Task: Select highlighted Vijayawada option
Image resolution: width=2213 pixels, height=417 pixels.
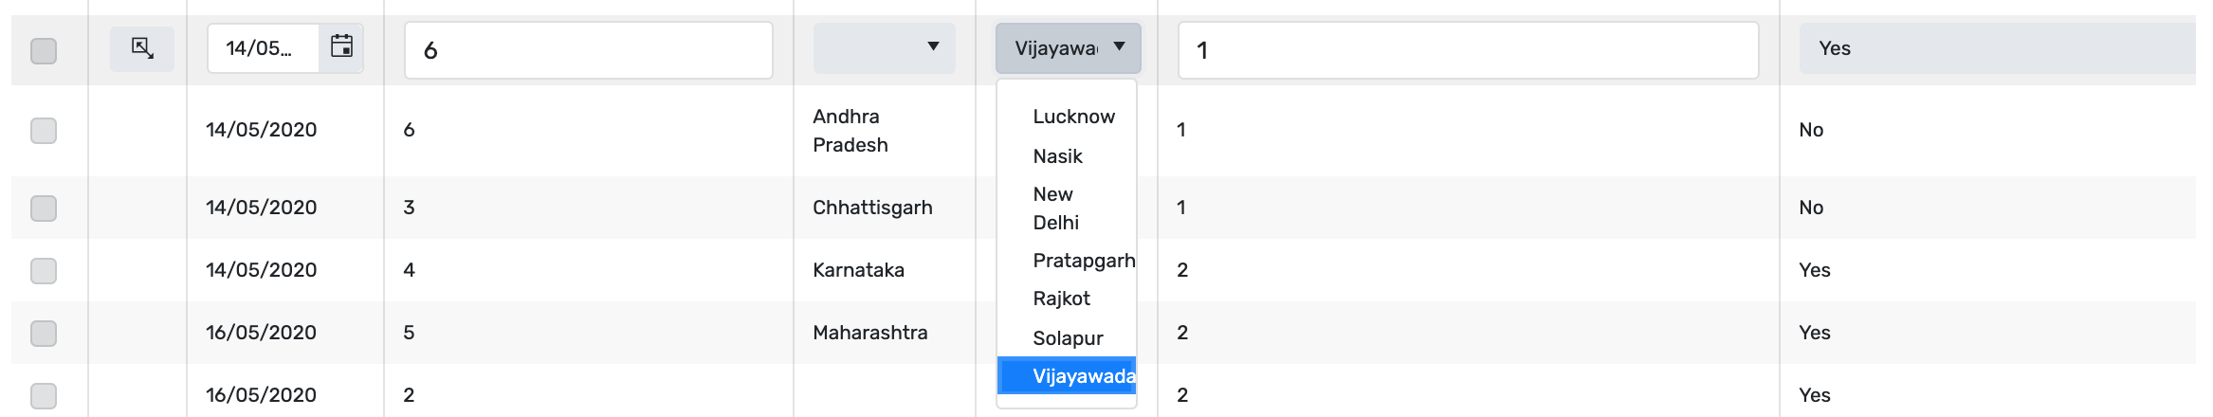Action: [x=1067, y=376]
